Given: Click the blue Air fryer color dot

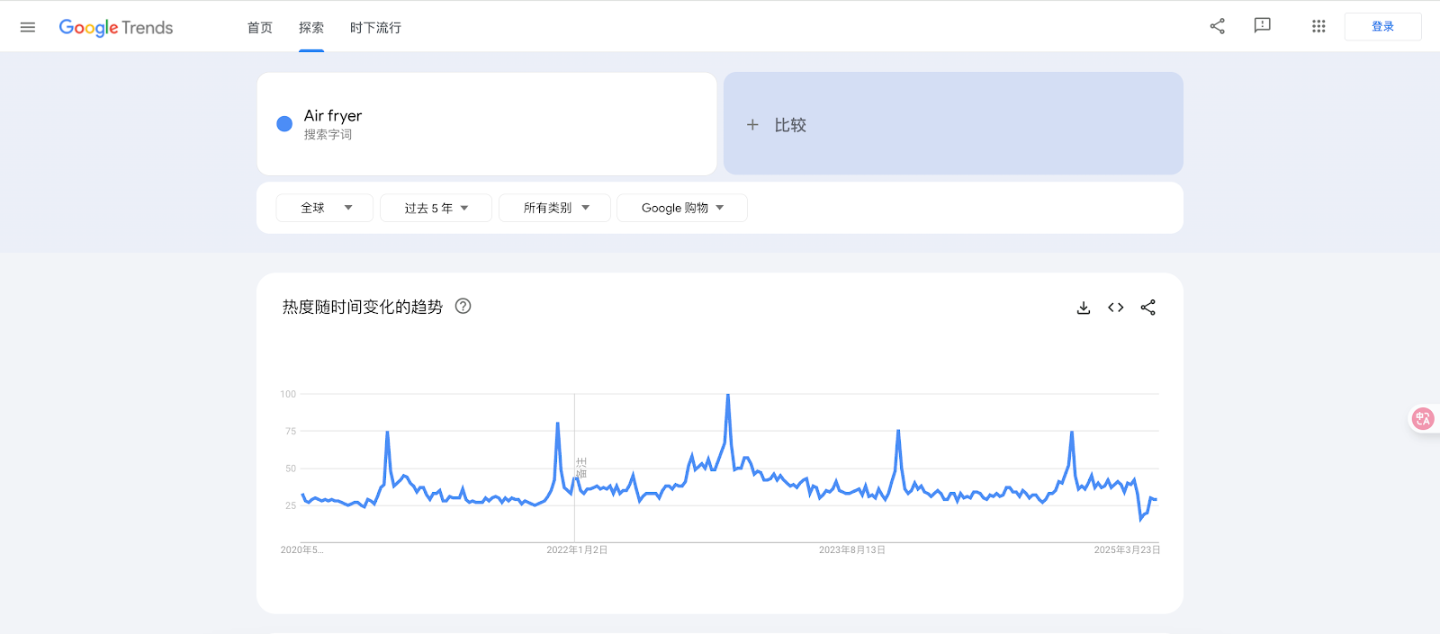Looking at the screenshot, I should pos(284,124).
